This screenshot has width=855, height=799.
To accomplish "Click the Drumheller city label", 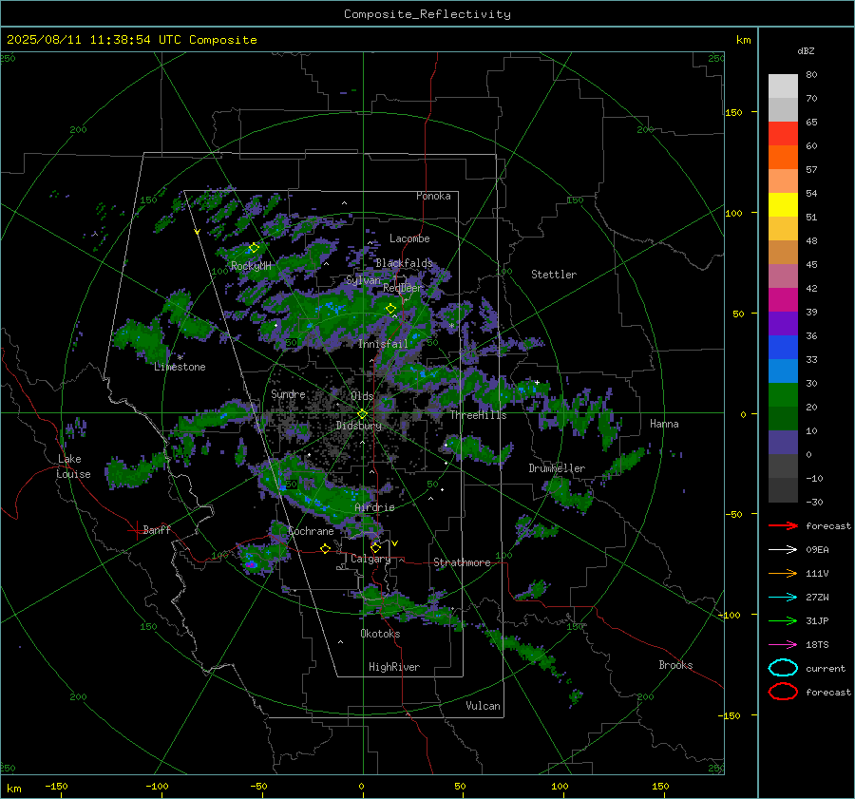I will click(557, 468).
